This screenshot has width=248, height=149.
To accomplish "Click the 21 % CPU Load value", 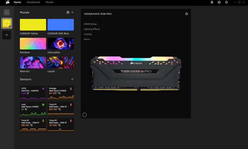I will click(24, 109).
